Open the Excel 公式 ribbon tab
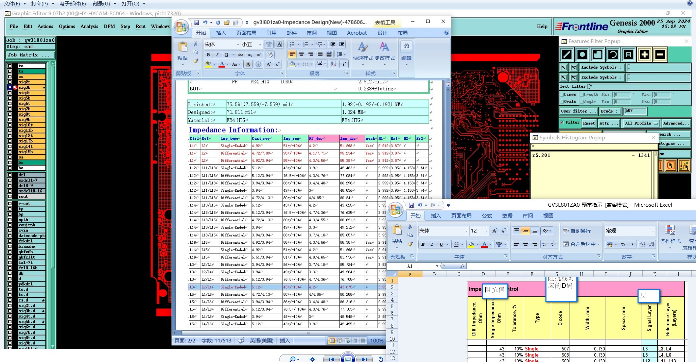This screenshot has width=696, height=362. coord(487,216)
